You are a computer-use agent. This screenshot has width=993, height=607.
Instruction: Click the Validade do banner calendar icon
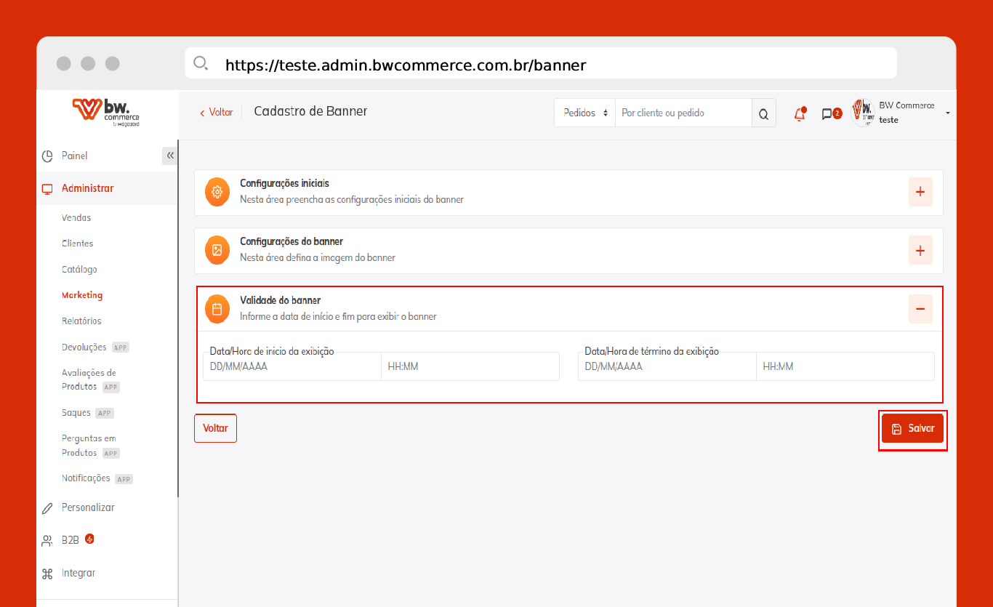217,309
